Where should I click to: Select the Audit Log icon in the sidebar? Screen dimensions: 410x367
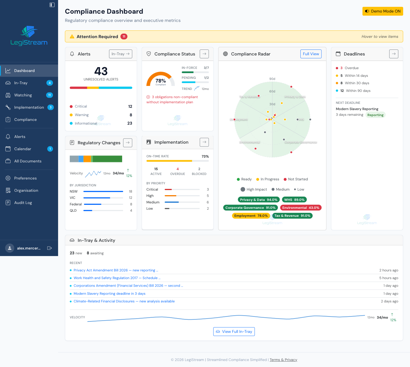pos(8,203)
